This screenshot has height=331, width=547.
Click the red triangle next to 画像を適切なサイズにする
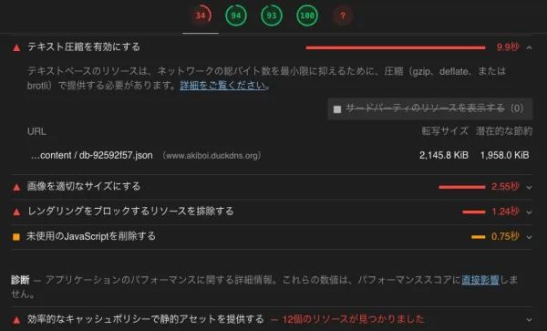tap(16, 187)
